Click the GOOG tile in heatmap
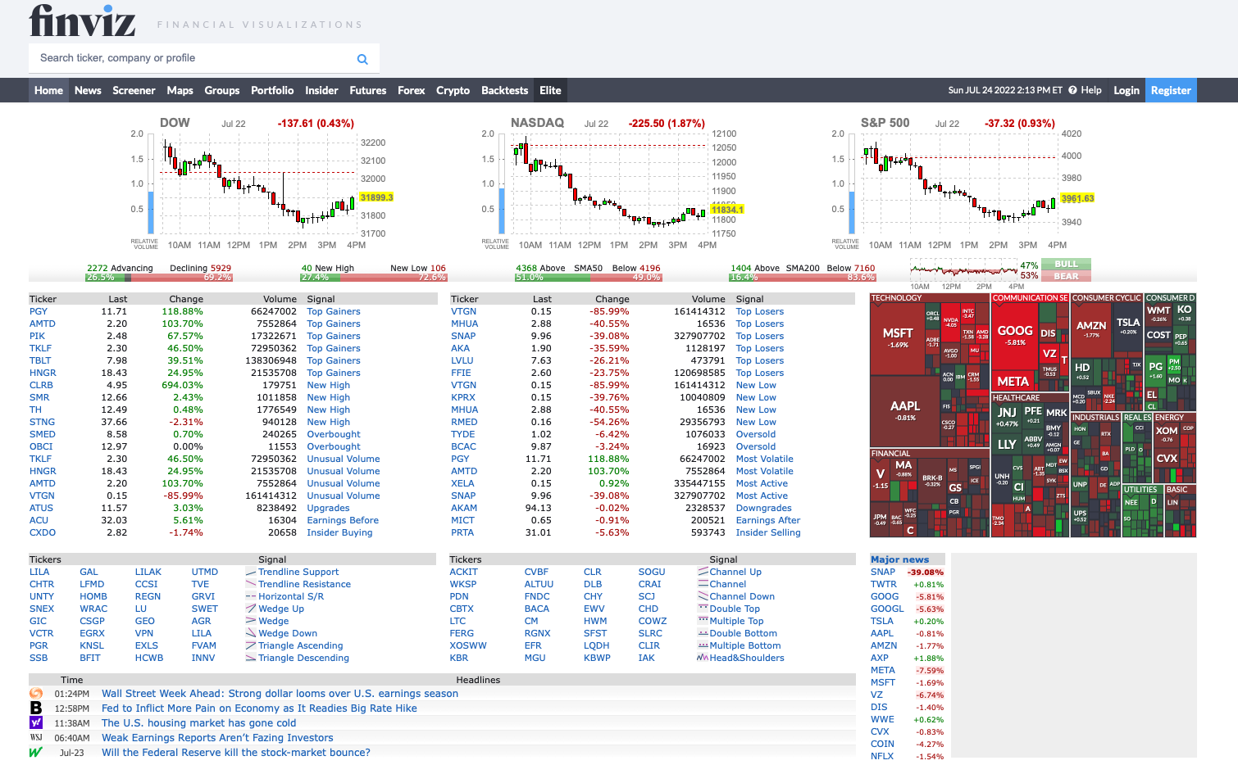 [x=1015, y=335]
